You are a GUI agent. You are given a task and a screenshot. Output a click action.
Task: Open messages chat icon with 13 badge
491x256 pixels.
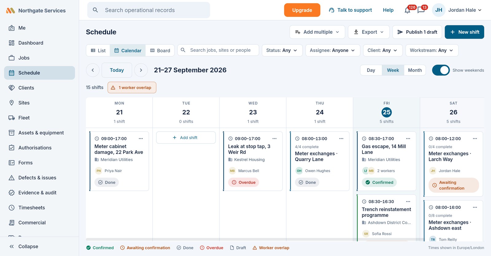[421, 10]
